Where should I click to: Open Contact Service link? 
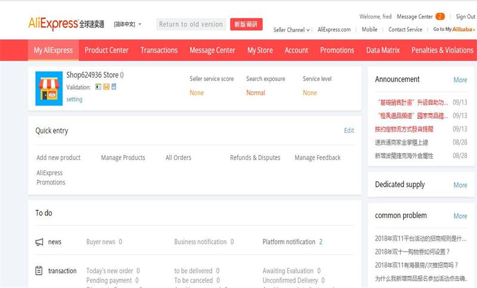click(x=405, y=29)
